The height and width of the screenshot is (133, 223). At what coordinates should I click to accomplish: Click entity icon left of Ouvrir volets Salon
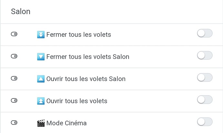click(14, 78)
